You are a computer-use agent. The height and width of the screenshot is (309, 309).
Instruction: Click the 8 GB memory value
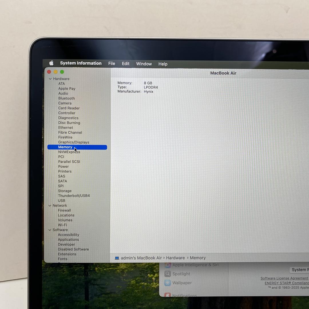pyautogui.click(x=148, y=83)
